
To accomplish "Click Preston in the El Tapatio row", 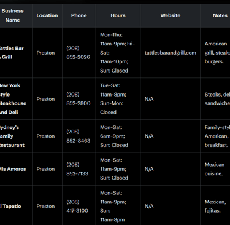I will [45, 206].
